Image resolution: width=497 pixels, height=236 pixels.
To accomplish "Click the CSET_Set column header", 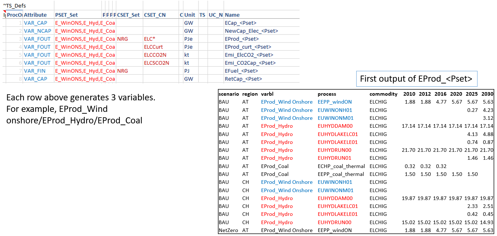I will click(x=128, y=15).
